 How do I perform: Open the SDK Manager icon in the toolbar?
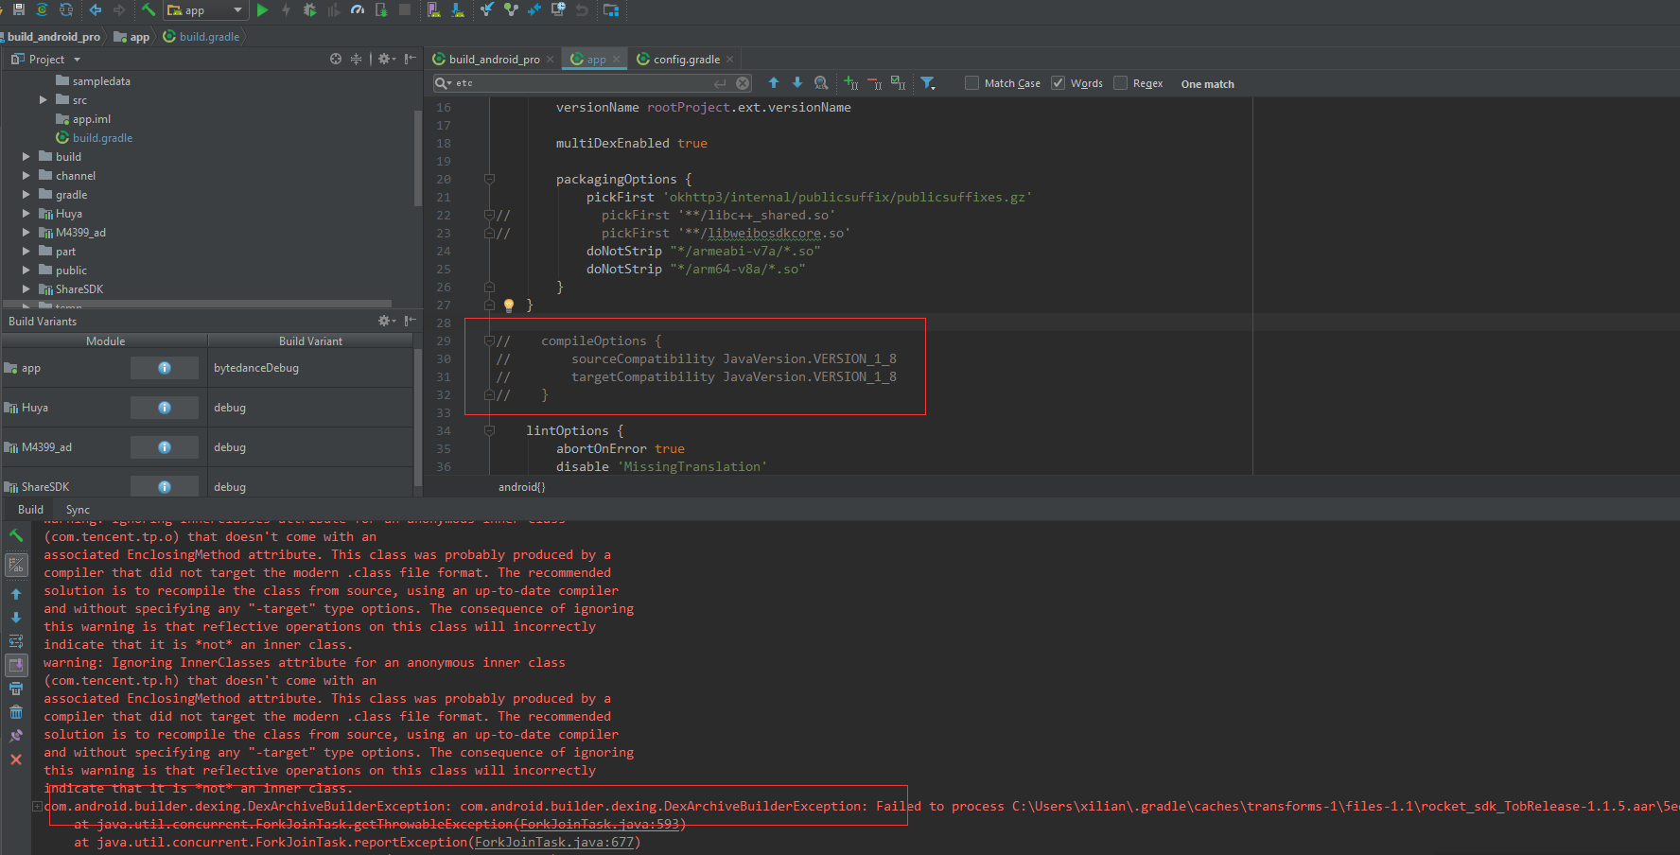coord(458,9)
